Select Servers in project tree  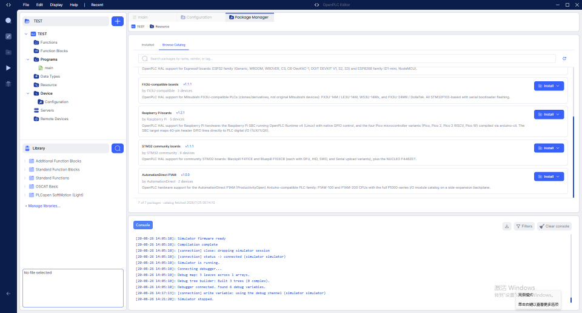(47, 110)
